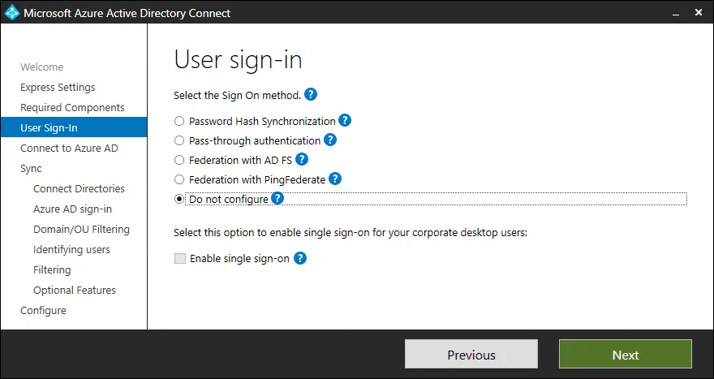This screenshot has width=714, height=379.
Task: Go to Express Settings in sidebar
Action: tap(58, 88)
